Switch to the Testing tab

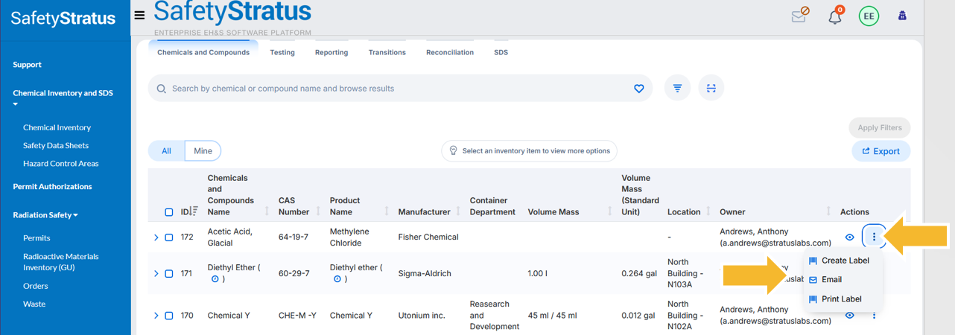pos(282,52)
